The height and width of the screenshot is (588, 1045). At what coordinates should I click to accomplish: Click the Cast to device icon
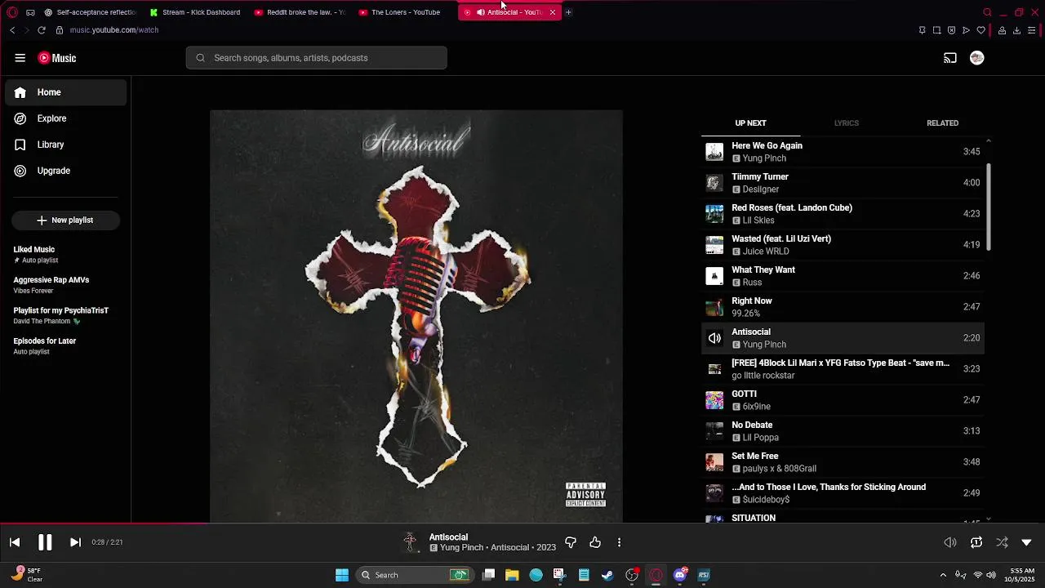click(x=950, y=58)
